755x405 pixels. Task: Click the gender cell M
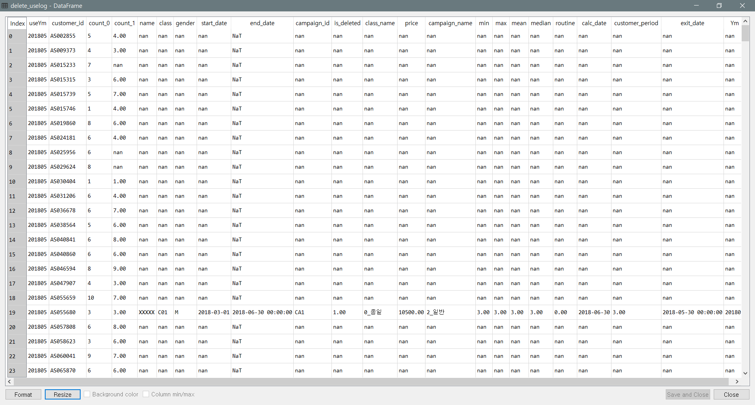point(185,313)
